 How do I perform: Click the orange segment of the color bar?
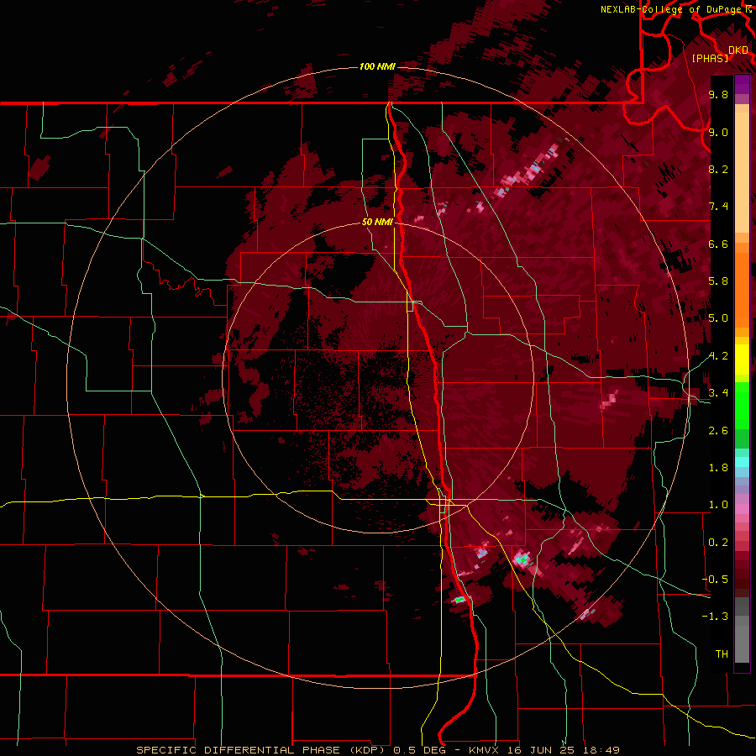742,289
